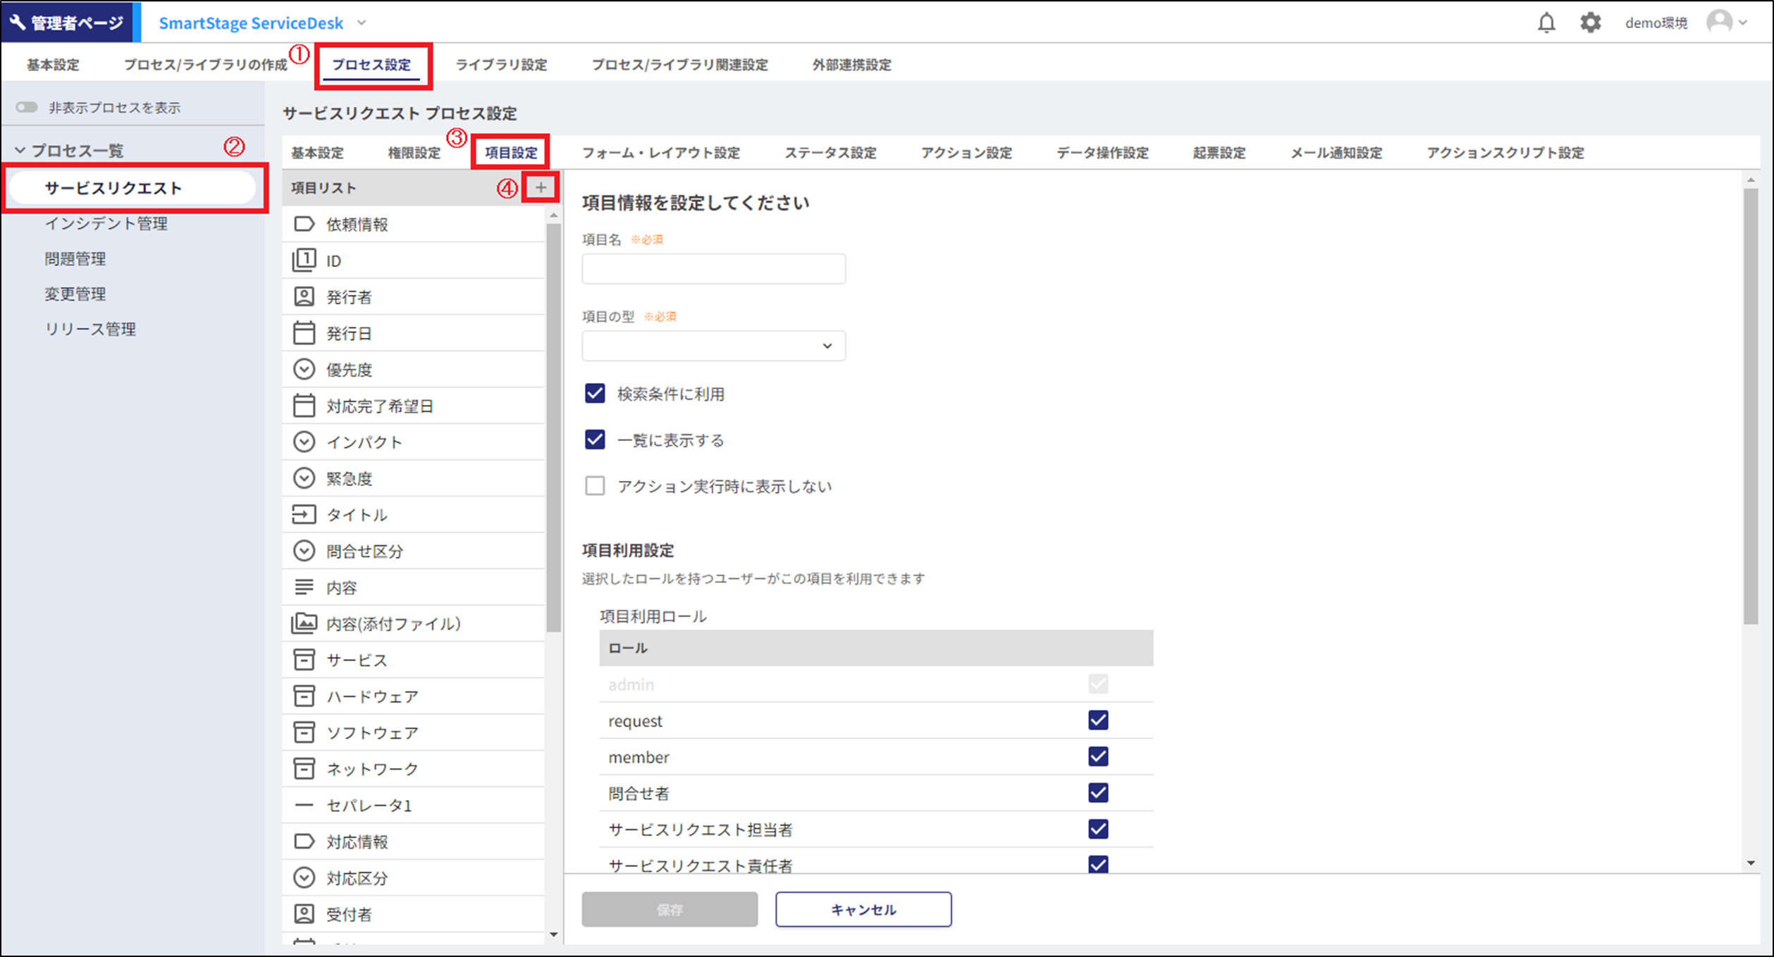Click the キャンセル button
The image size is (1774, 957).
pyautogui.click(x=863, y=909)
